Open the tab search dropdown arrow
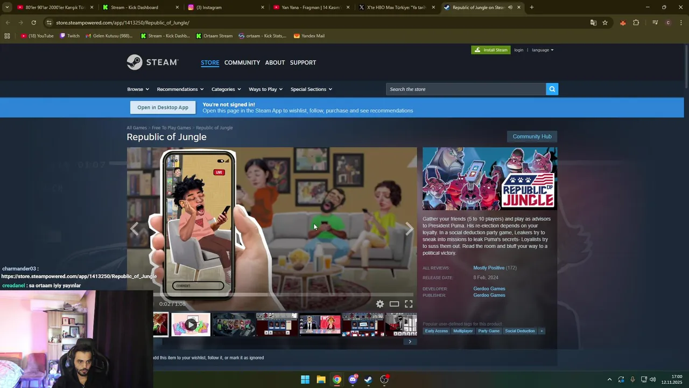The height and width of the screenshot is (388, 689). tap(6, 8)
